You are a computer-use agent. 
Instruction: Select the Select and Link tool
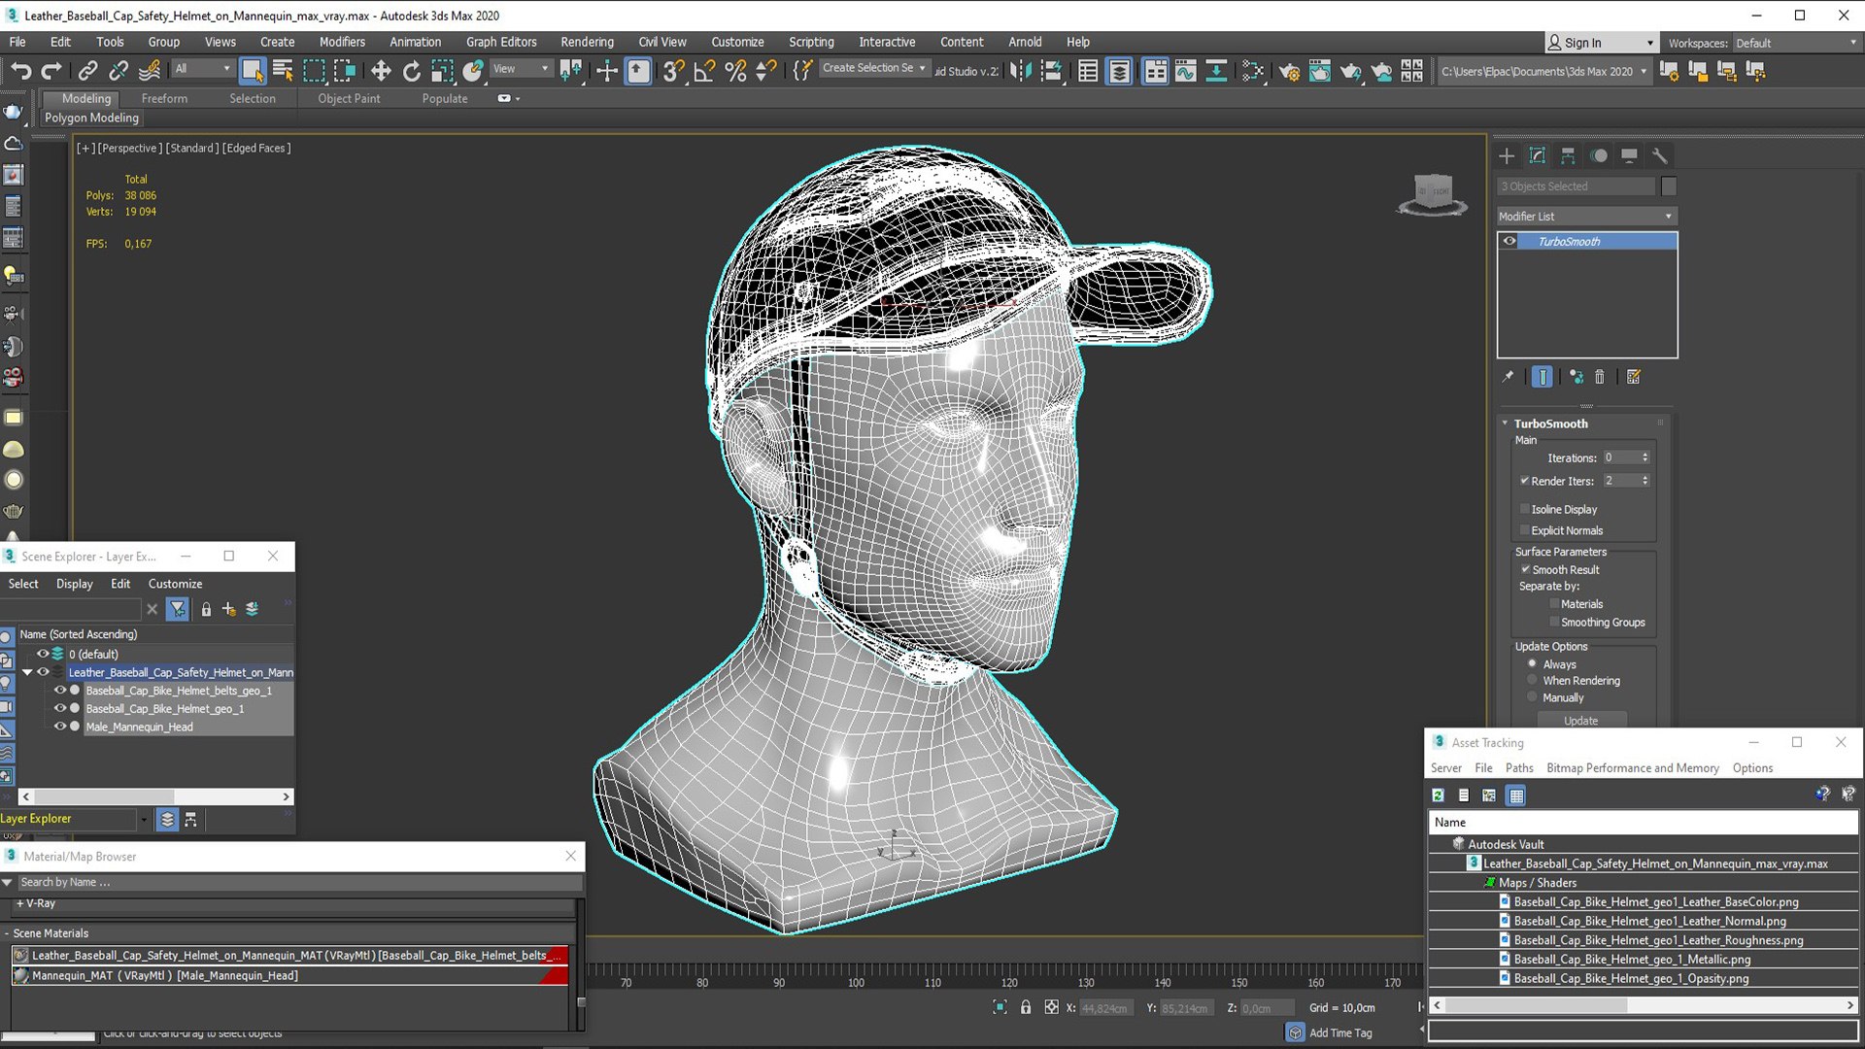87,70
